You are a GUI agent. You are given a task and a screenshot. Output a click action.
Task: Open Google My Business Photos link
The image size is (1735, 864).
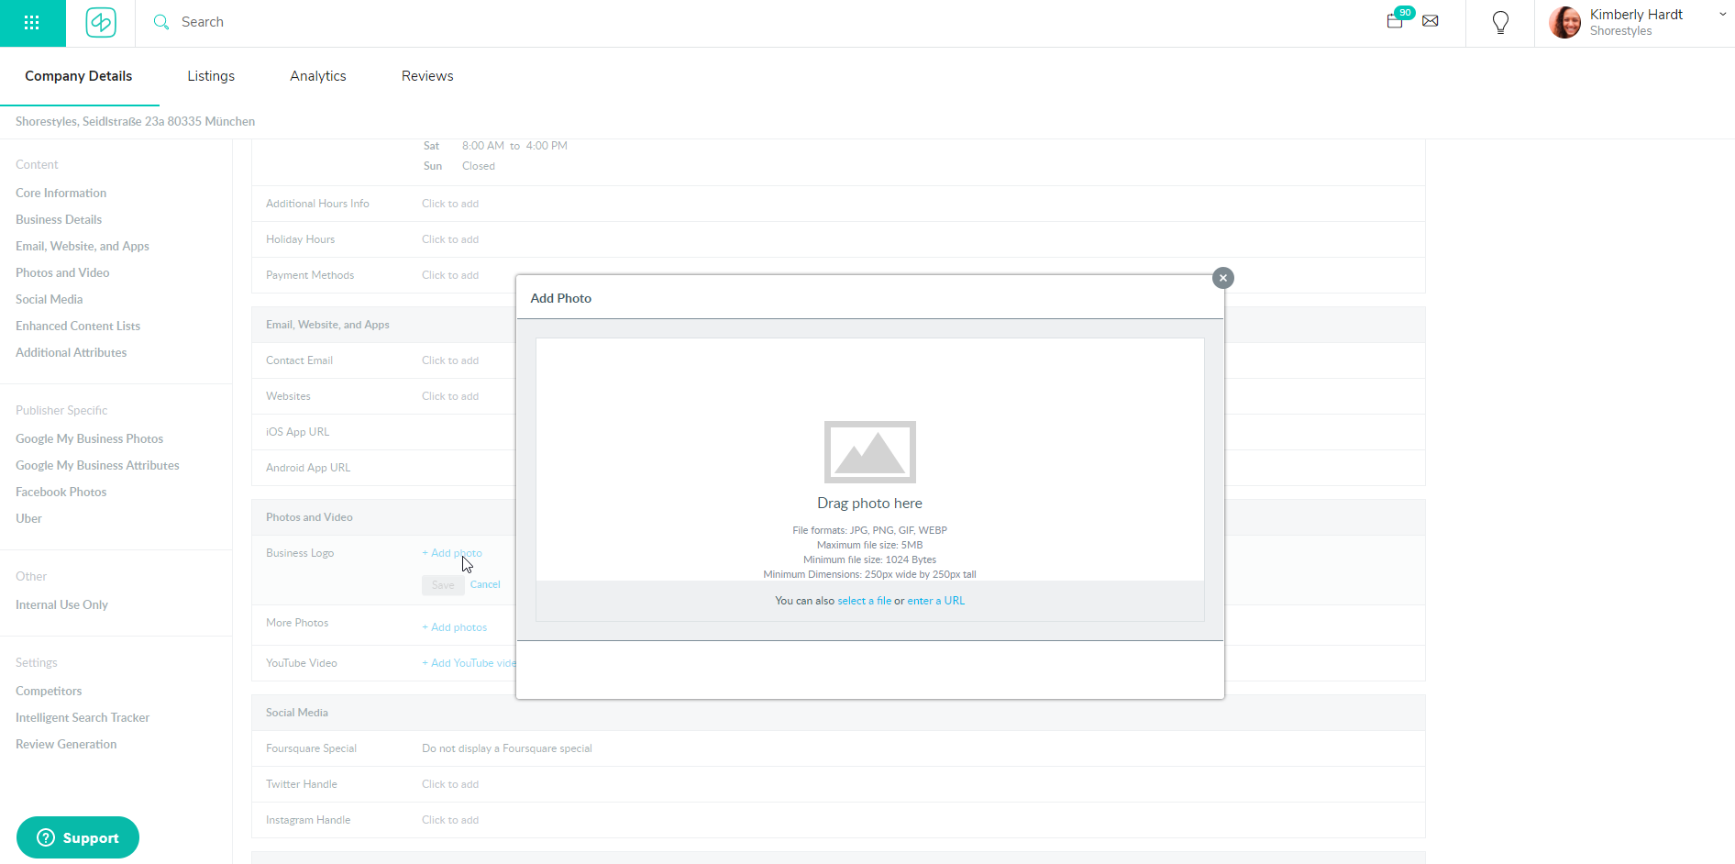tap(89, 438)
